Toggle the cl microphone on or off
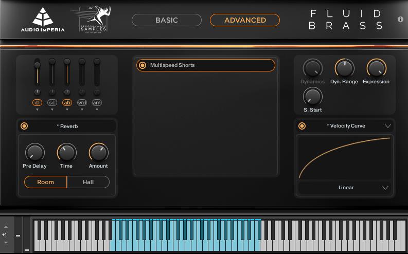The height and width of the screenshot is (254, 408). (37, 103)
